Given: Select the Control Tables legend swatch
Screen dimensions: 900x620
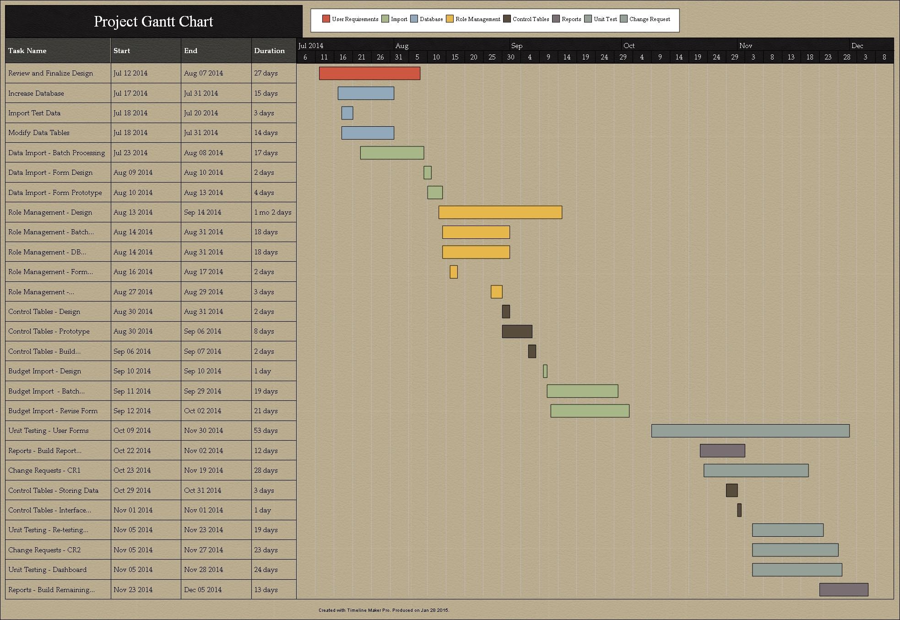Looking at the screenshot, I should (x=508, y=19).
